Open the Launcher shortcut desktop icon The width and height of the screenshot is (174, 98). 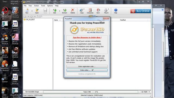coord(5,39)
